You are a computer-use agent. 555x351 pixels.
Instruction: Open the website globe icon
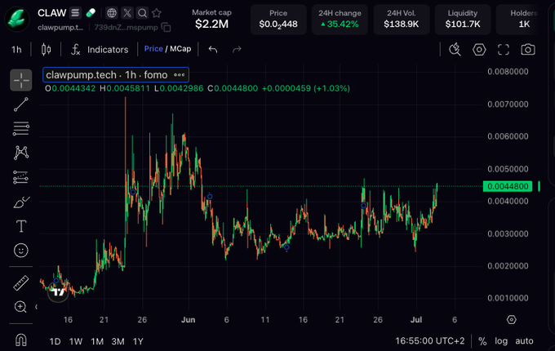click(x=112, y=13)
